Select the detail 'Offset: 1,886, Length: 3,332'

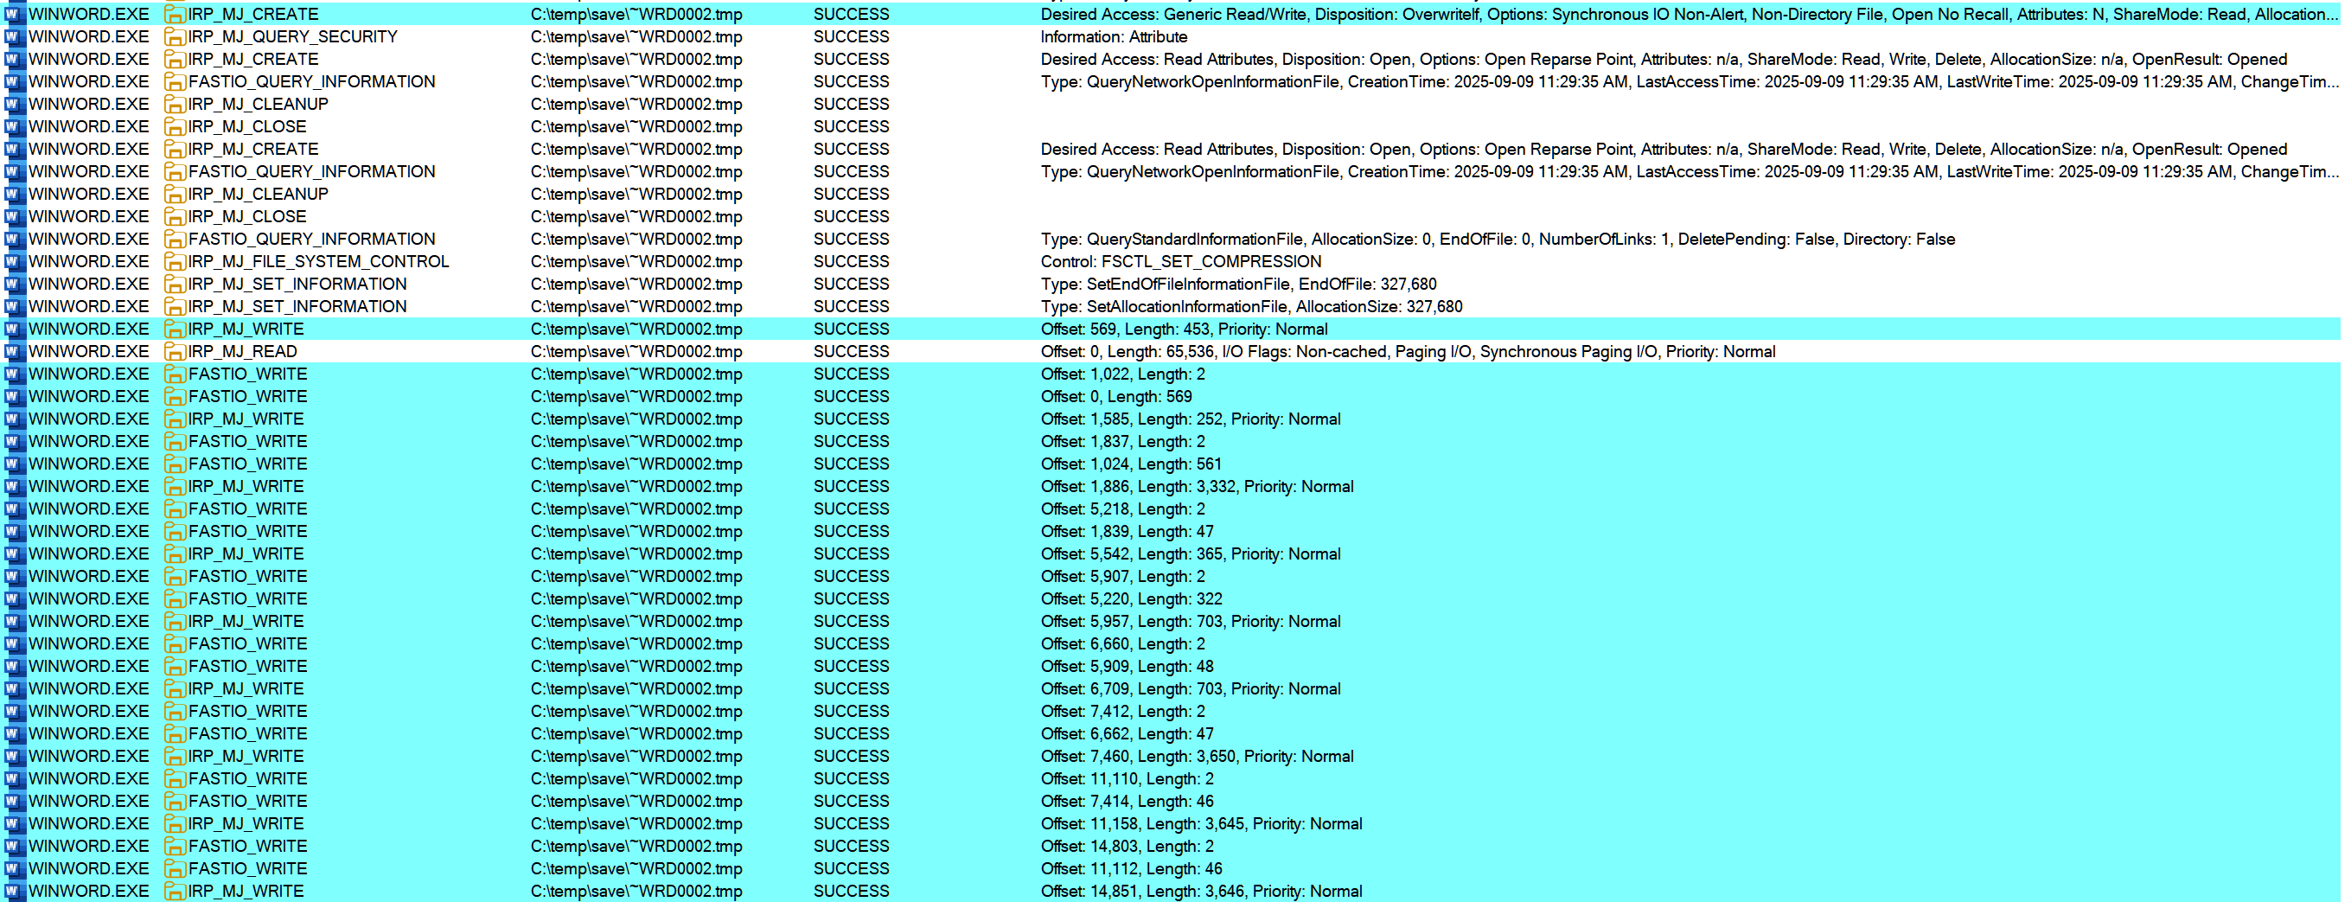[x=1197, y=487]
